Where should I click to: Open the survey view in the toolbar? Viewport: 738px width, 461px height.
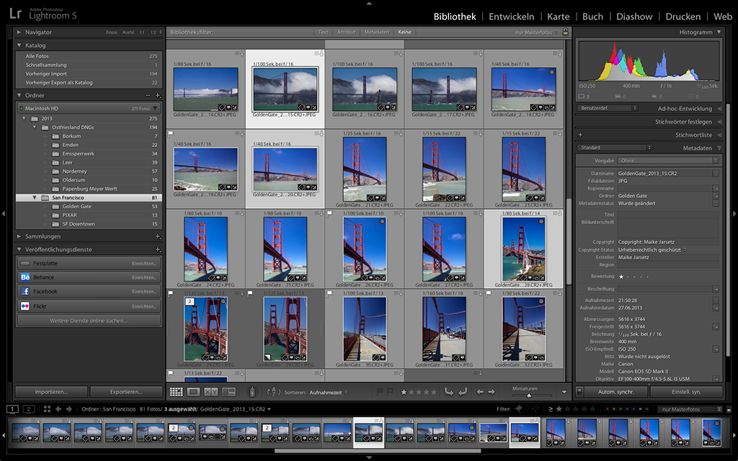(229, 392)
